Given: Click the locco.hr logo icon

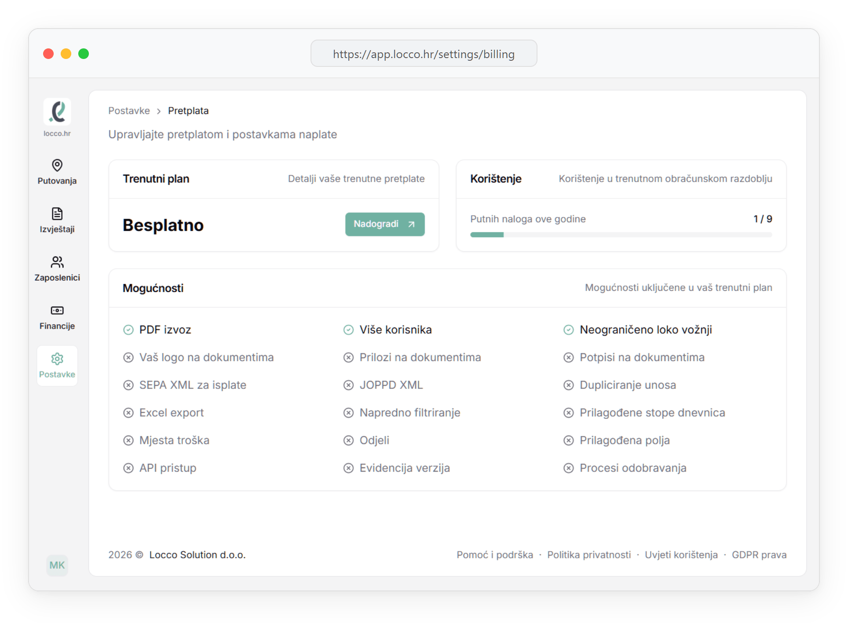Looking at the screenshot, I should pyautogui.click(x=57, y=112).
